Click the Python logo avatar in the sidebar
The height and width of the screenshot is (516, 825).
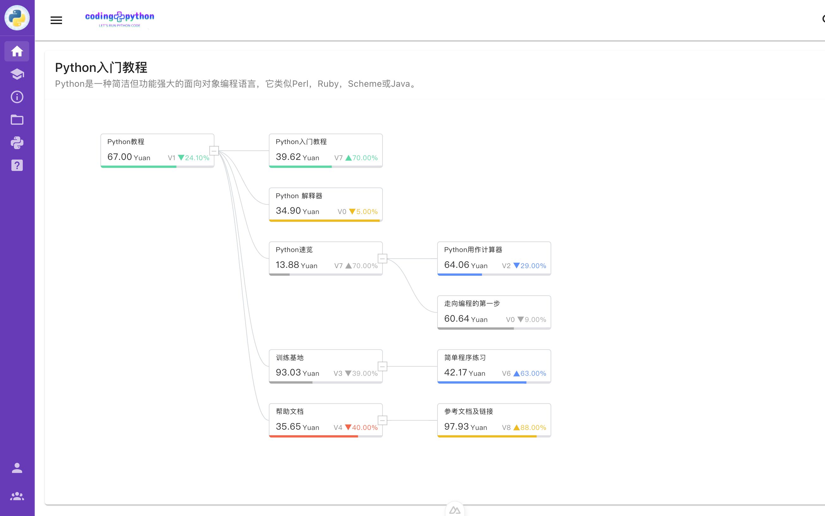coord(17,18)
